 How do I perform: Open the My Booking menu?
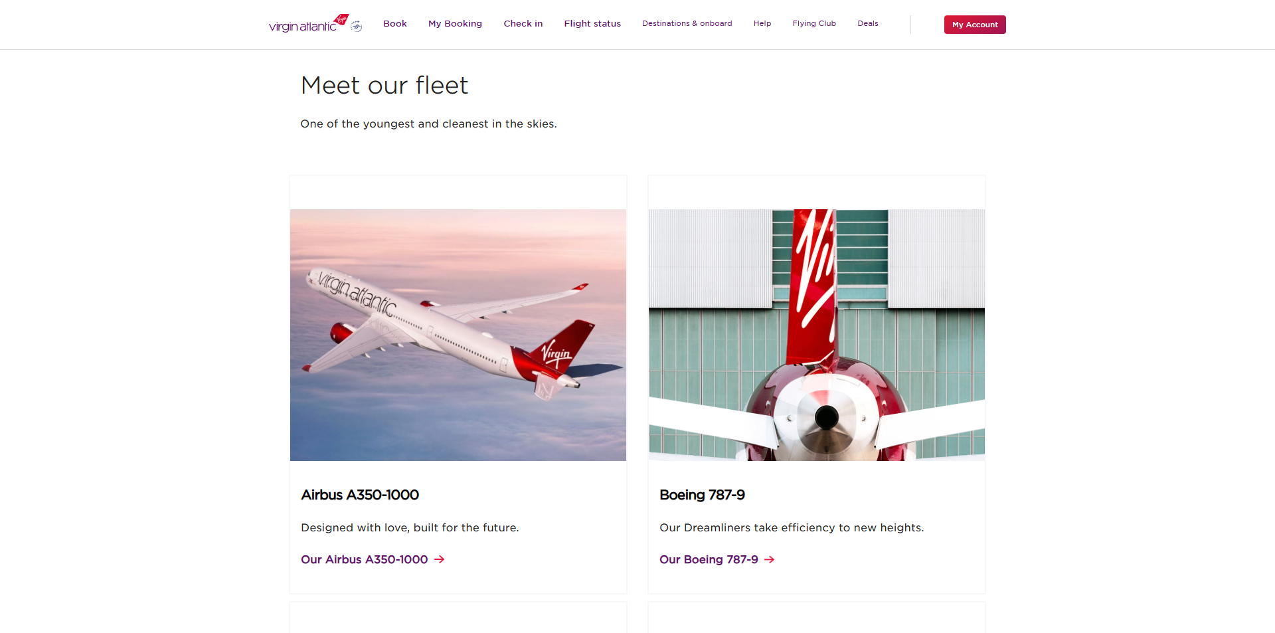[455, 23]
